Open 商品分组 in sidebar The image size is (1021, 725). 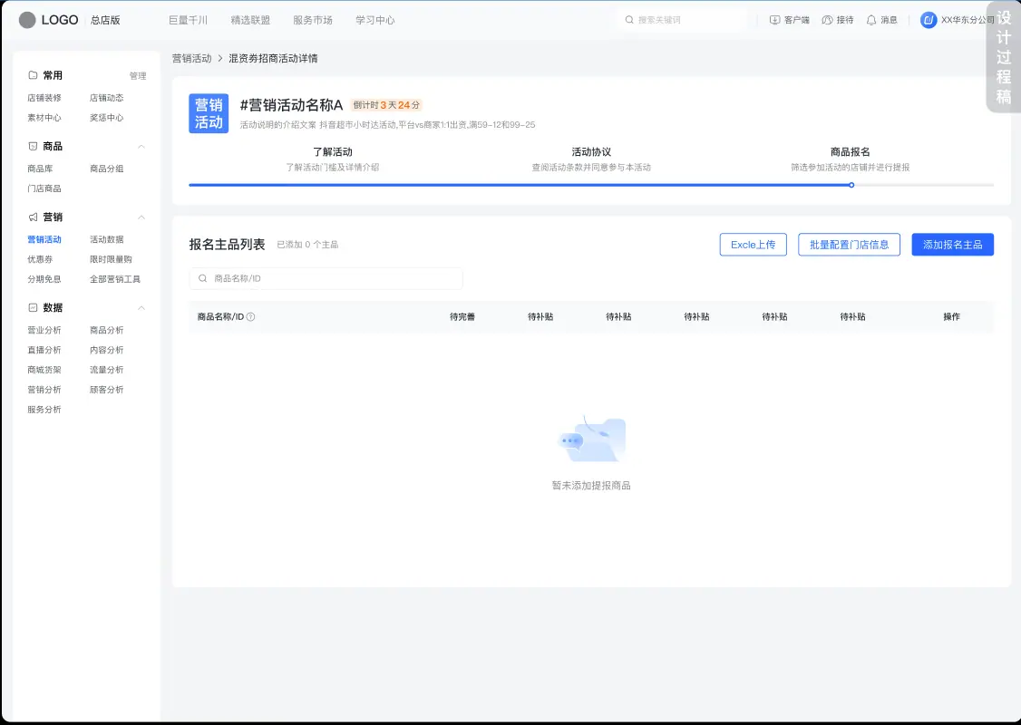(107, 169)
